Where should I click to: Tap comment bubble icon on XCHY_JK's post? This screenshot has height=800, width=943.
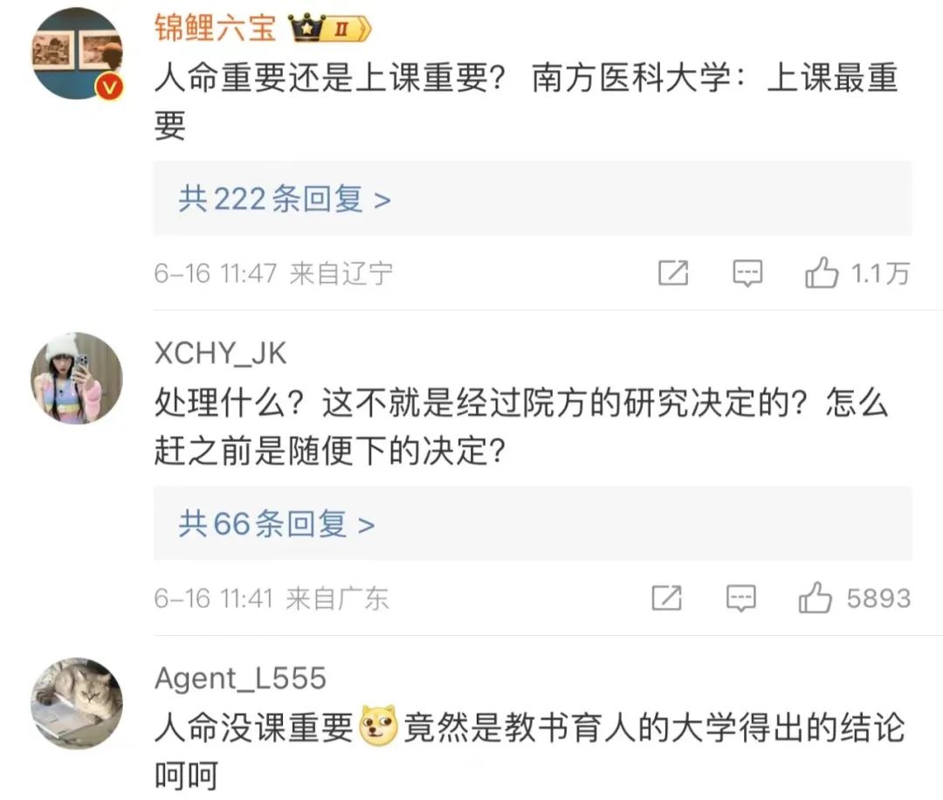coord(741,598)
